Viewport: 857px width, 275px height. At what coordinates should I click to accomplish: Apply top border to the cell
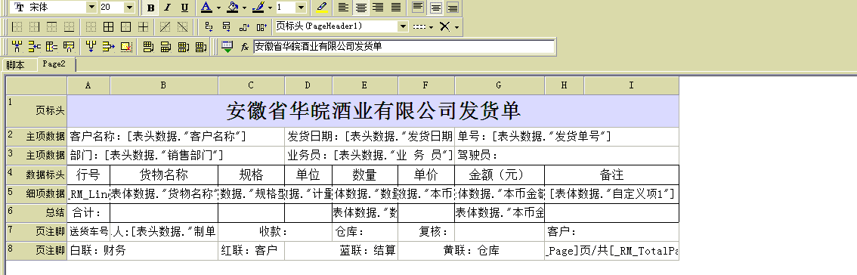coord(51,26)
